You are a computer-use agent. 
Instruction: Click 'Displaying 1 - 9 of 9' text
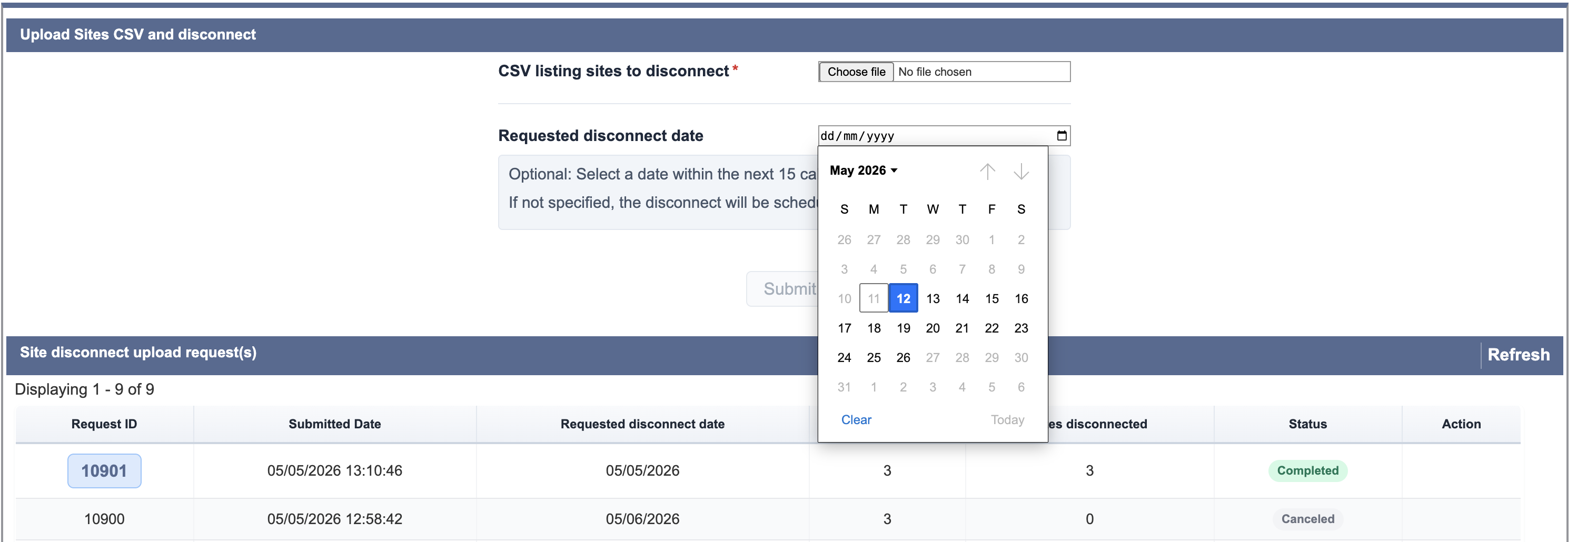tap(84, 389)
